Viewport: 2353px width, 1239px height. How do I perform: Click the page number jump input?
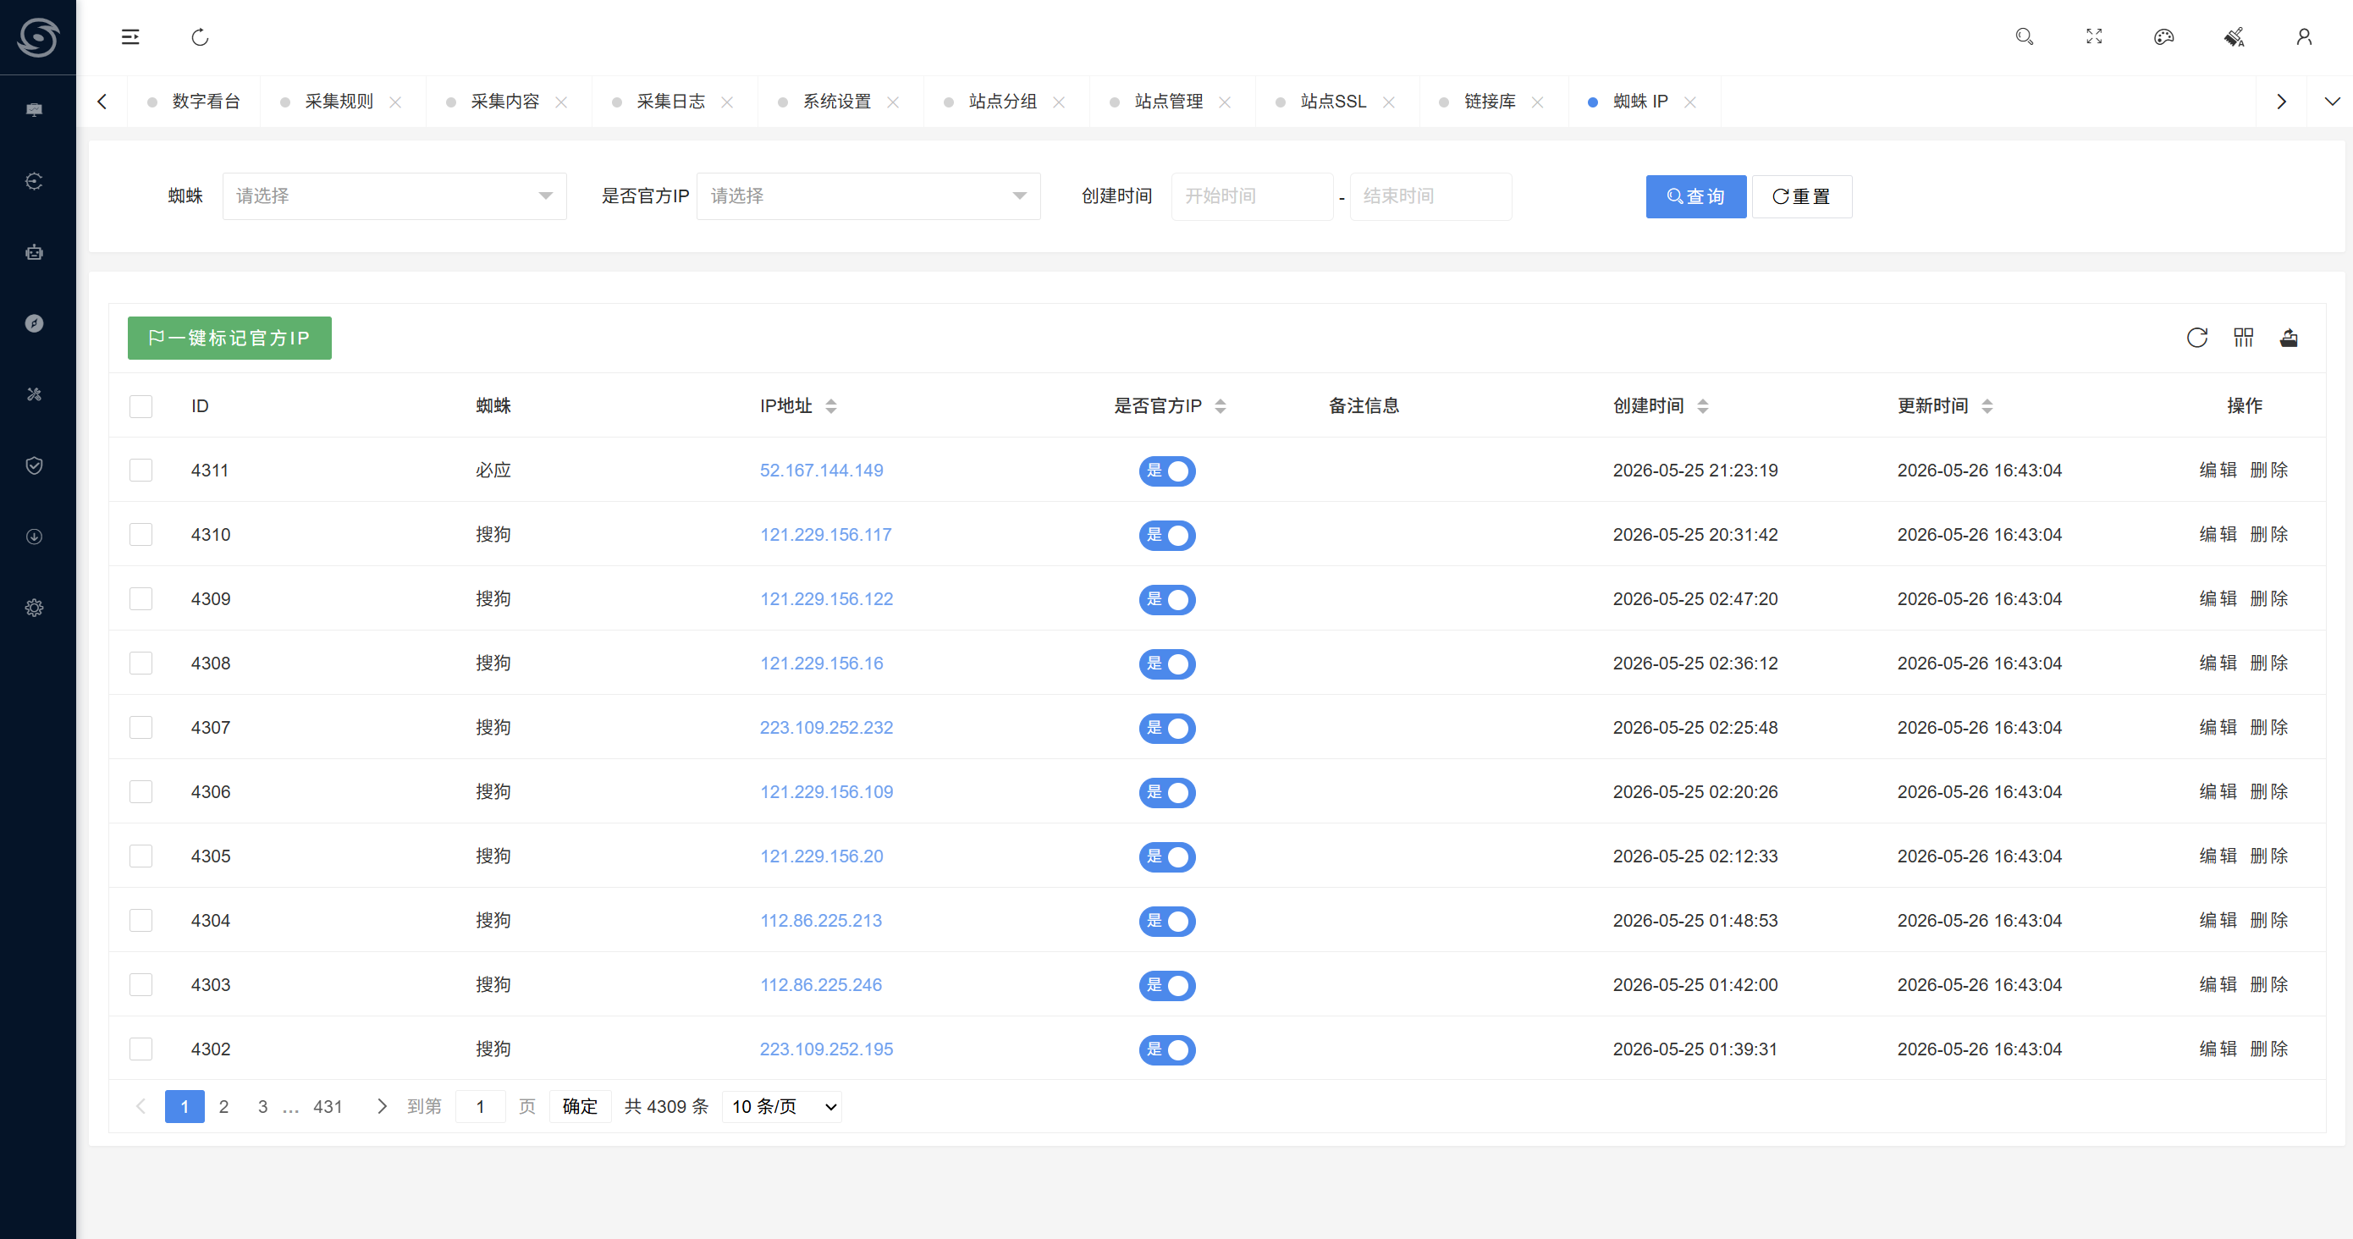tap(481, 1107)
